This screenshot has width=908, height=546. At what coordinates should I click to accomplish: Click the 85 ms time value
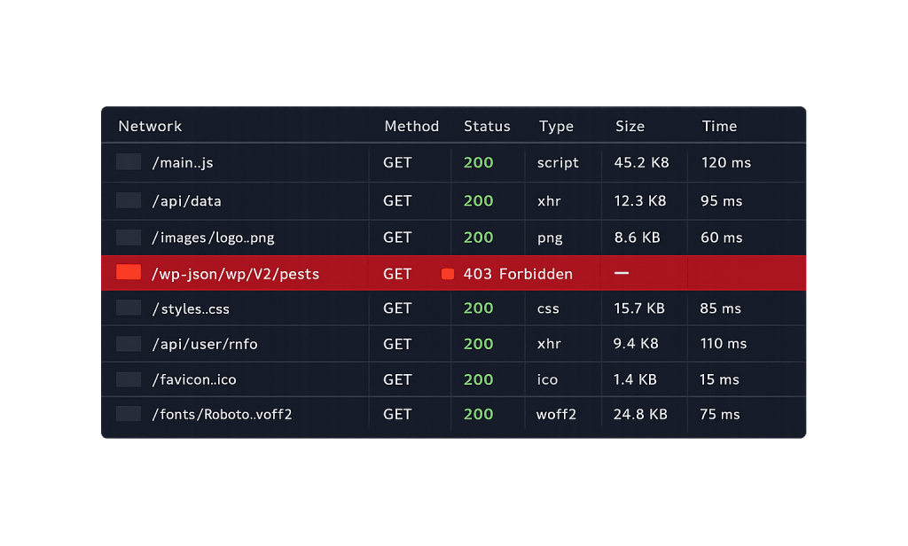[x=720, y=308]
